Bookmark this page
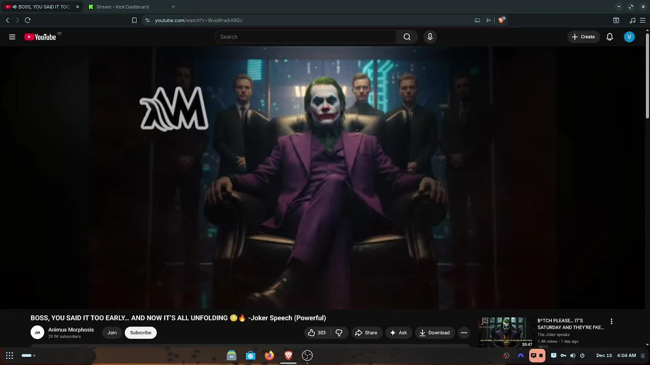Screen dimensions: 650x365 pyautogui.click(x=134, y=20)
